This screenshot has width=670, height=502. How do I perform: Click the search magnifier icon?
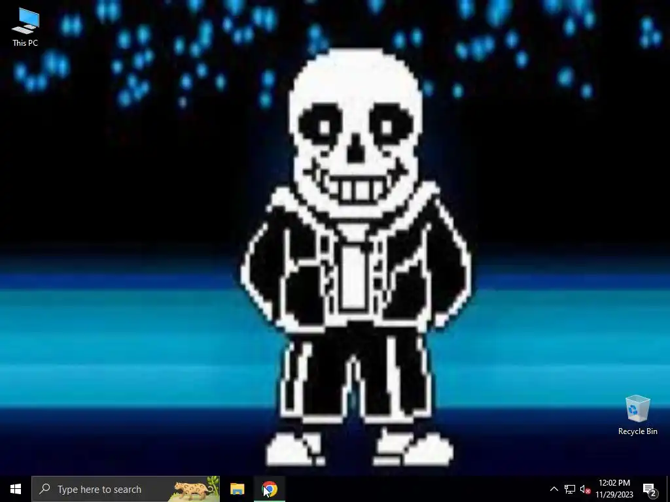pyautogui.click(x=44, y=489)
